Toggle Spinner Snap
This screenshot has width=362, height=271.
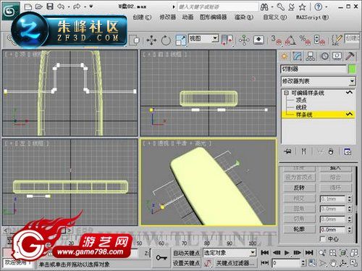point(319,40)
